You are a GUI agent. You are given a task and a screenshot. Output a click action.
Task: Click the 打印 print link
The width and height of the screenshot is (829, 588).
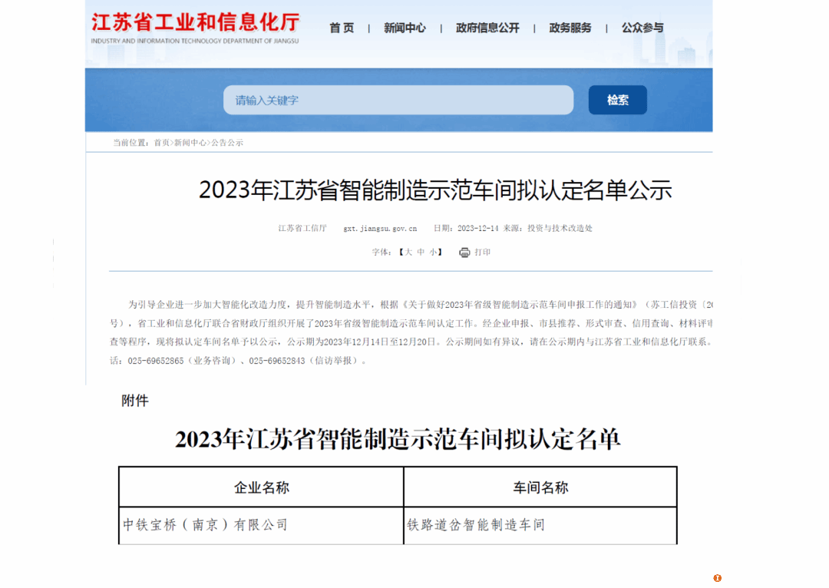pyautogui.click(x=482, y=253)
